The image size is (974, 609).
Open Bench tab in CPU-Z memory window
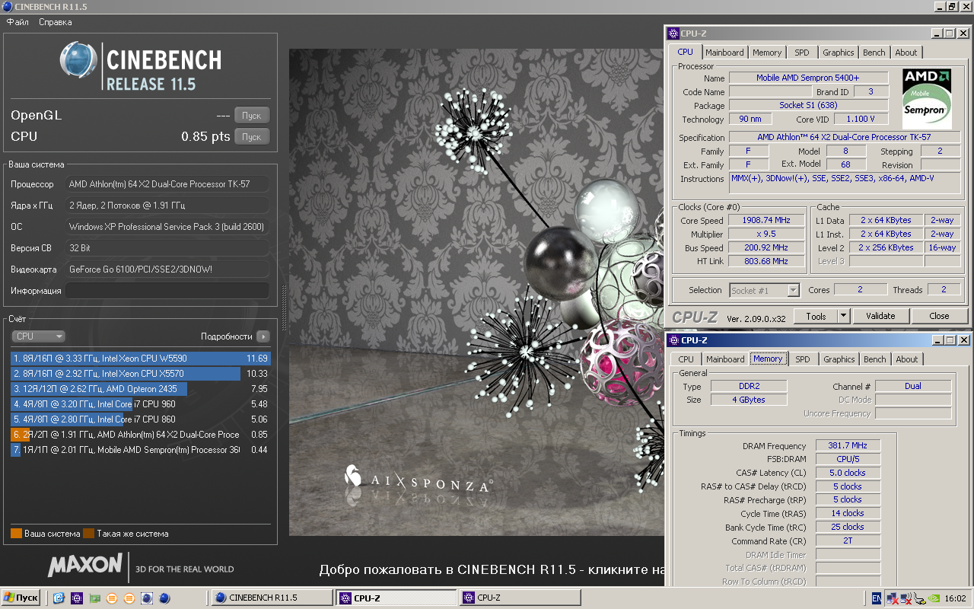[875, 359]
